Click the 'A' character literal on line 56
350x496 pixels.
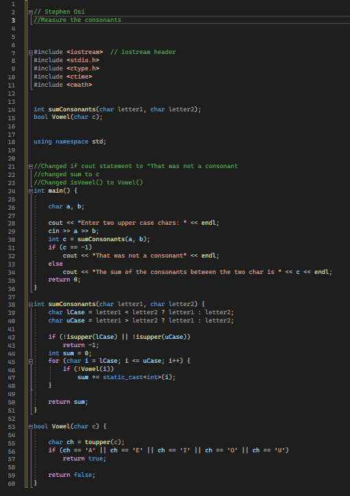[90, 450]
